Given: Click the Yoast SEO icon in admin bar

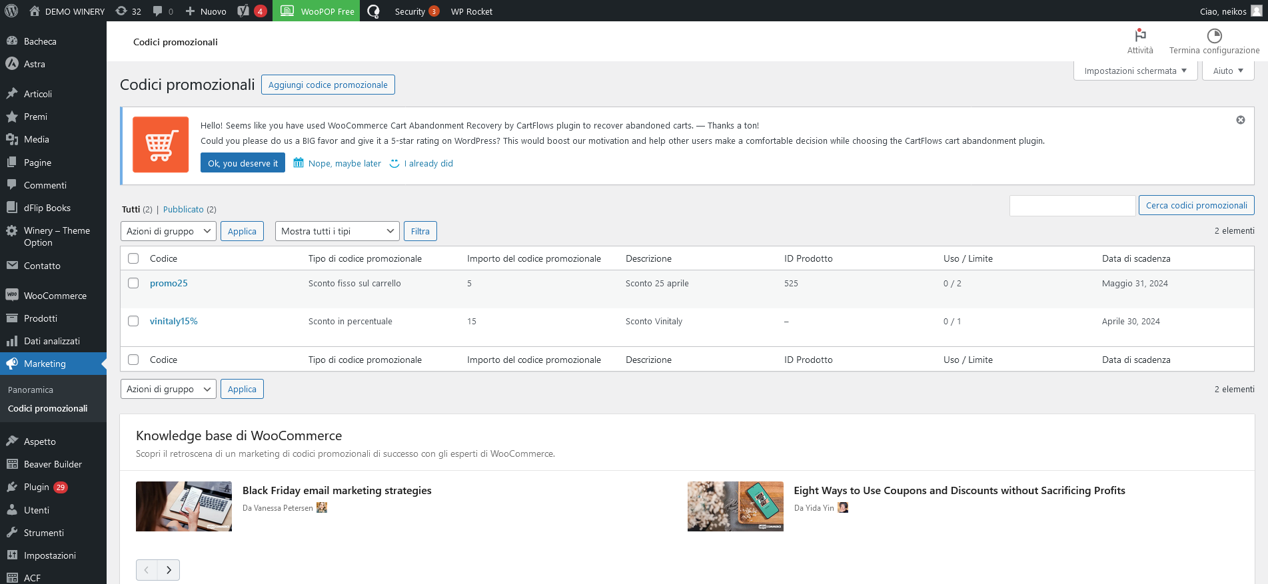Looking at the screenshot, I should (244, 11).
